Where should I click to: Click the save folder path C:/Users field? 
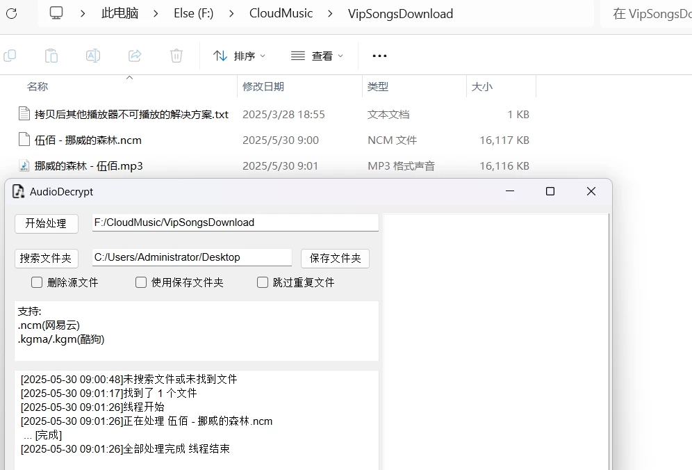point(192,257)
